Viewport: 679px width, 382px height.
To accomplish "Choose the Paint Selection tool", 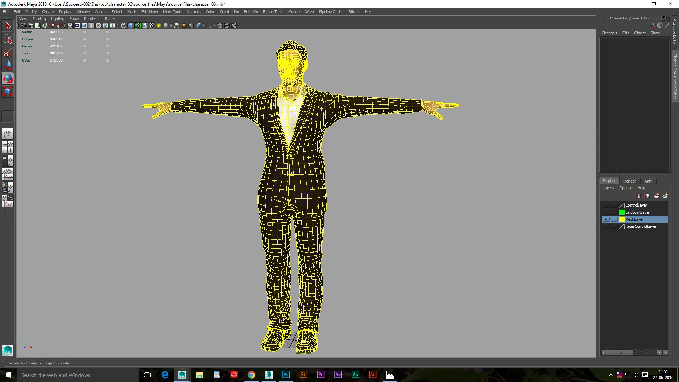I will [8, 52].
